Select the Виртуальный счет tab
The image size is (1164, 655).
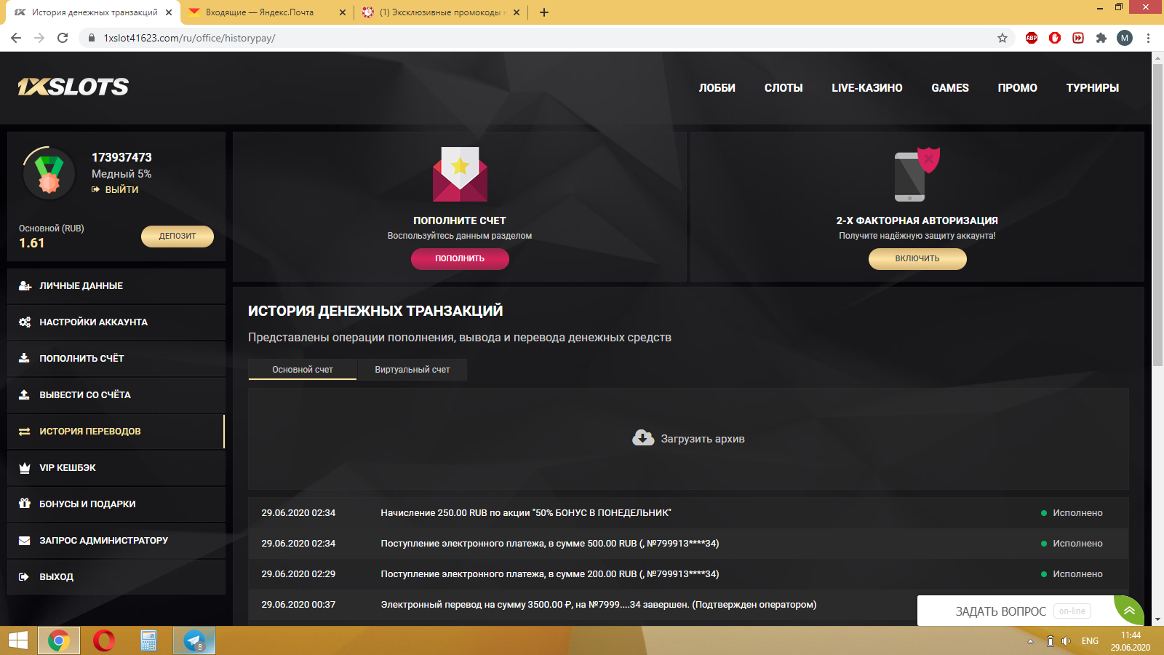[412, 370]
